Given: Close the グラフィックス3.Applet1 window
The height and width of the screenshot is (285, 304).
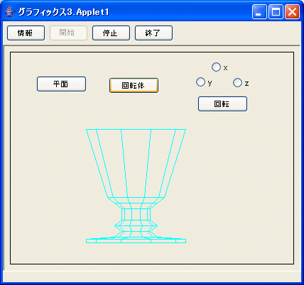Looking at the screenshot, I should 292,11.
